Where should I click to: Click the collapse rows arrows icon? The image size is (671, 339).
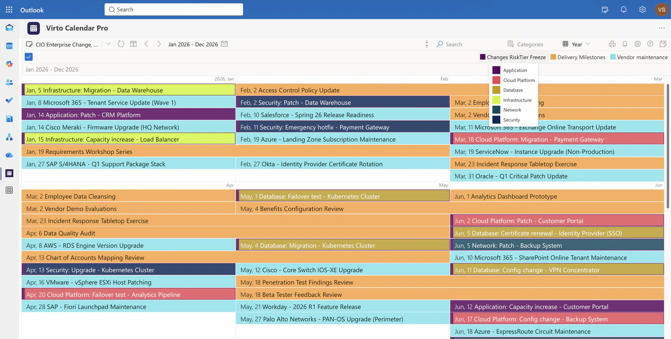[x=427, y=44]
